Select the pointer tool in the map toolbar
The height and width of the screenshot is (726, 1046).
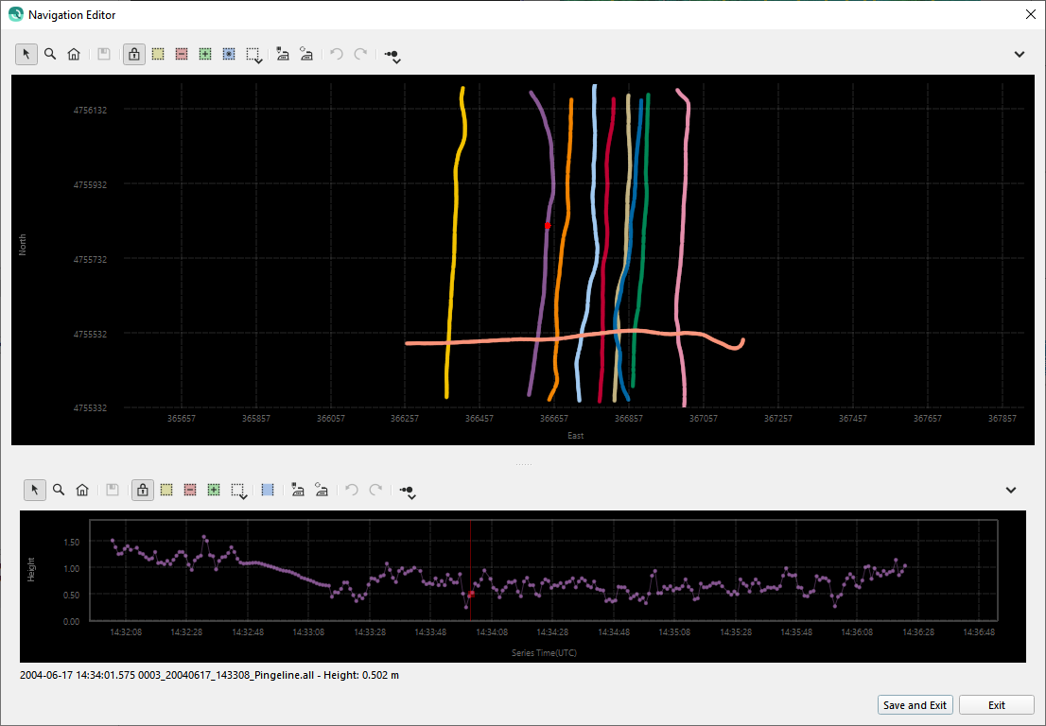pos(26,55)
